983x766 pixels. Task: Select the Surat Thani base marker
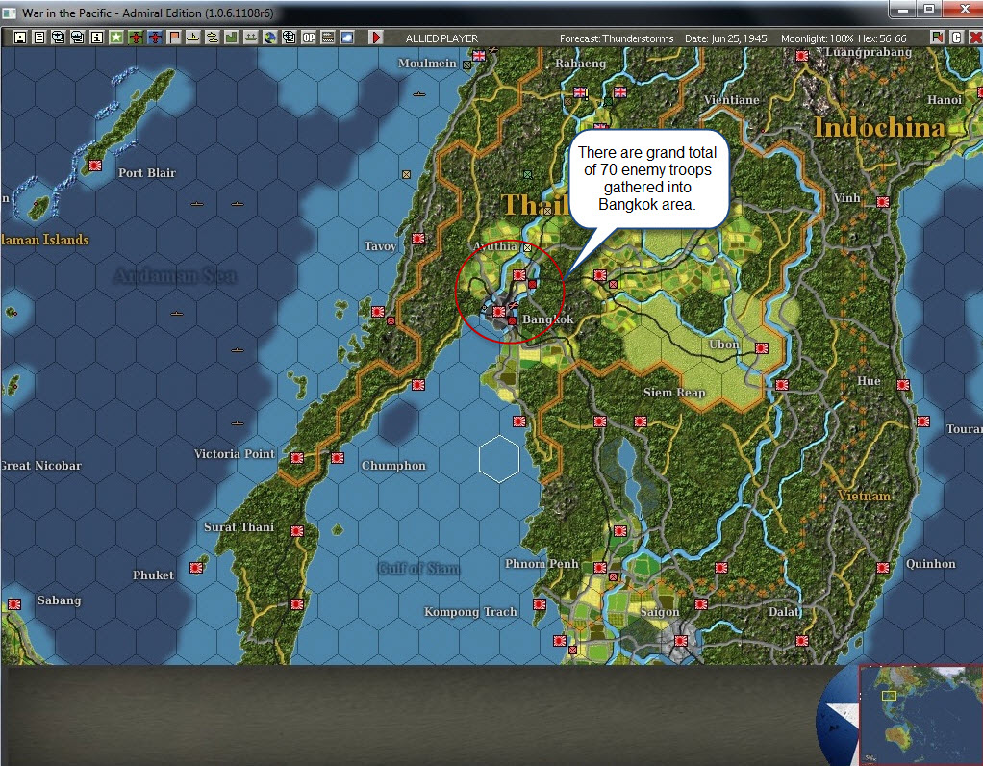tap(297, 531)
